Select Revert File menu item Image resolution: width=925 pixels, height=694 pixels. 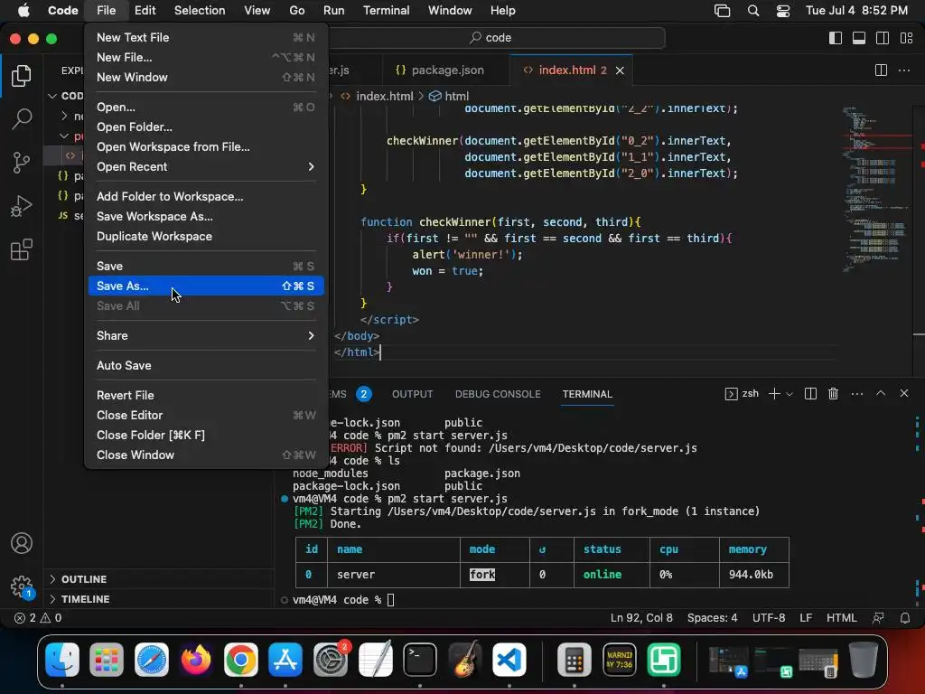pyautogui.click(x=206, y=396)
